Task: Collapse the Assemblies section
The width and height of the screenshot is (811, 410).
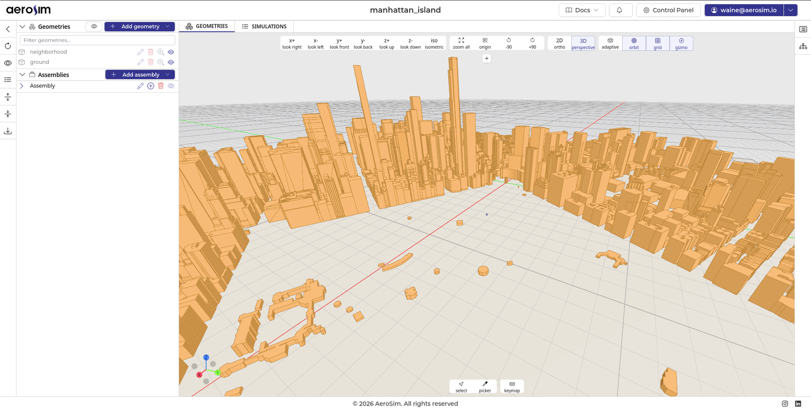Action: click(22, 74)
